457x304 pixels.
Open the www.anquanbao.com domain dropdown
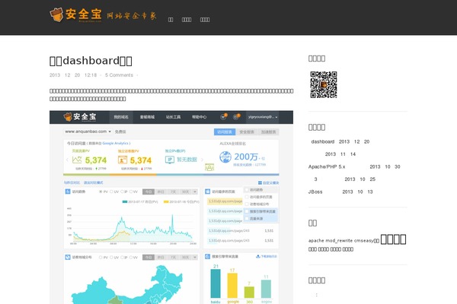(88, 131)
